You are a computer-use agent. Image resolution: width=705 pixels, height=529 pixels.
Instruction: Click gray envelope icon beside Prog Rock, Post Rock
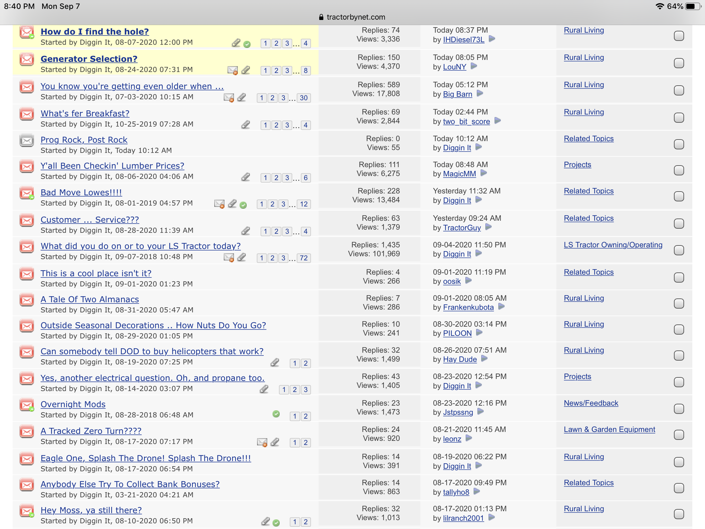tap(27, 140)
